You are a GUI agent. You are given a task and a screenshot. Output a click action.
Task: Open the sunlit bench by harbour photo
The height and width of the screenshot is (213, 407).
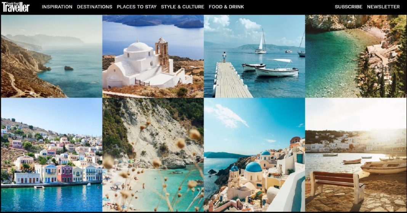356,155
